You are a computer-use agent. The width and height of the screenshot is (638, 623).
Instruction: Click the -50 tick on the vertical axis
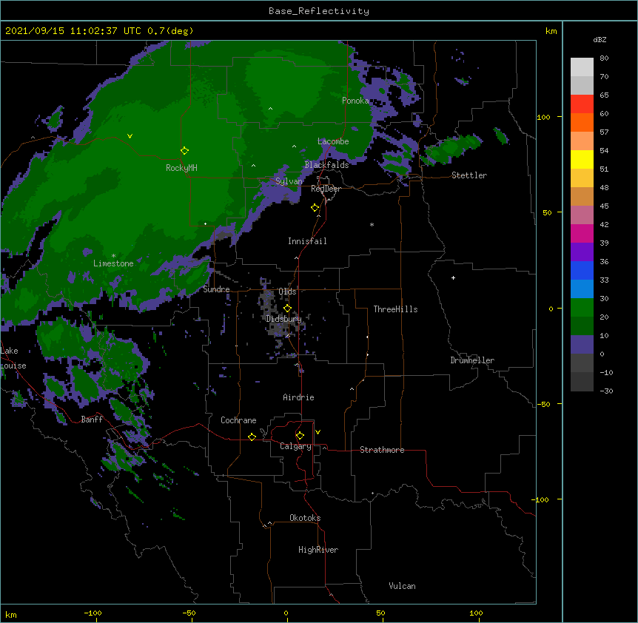click(x=543, y=404)
